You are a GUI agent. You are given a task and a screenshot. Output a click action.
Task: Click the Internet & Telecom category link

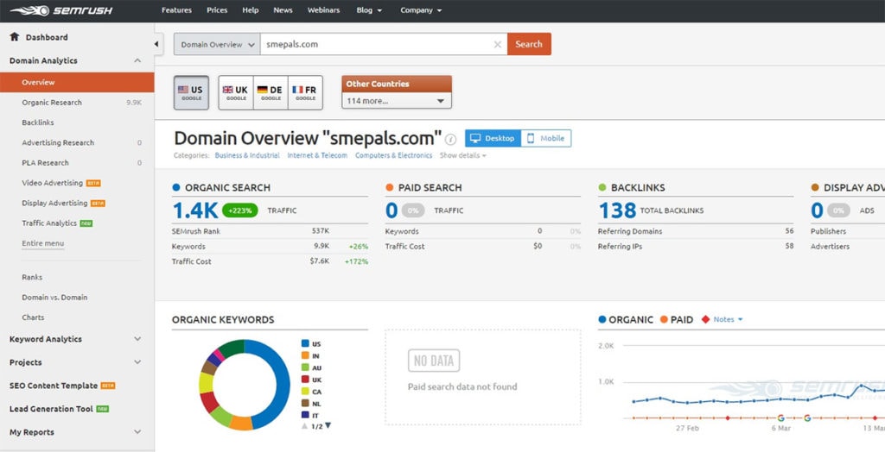317,155
